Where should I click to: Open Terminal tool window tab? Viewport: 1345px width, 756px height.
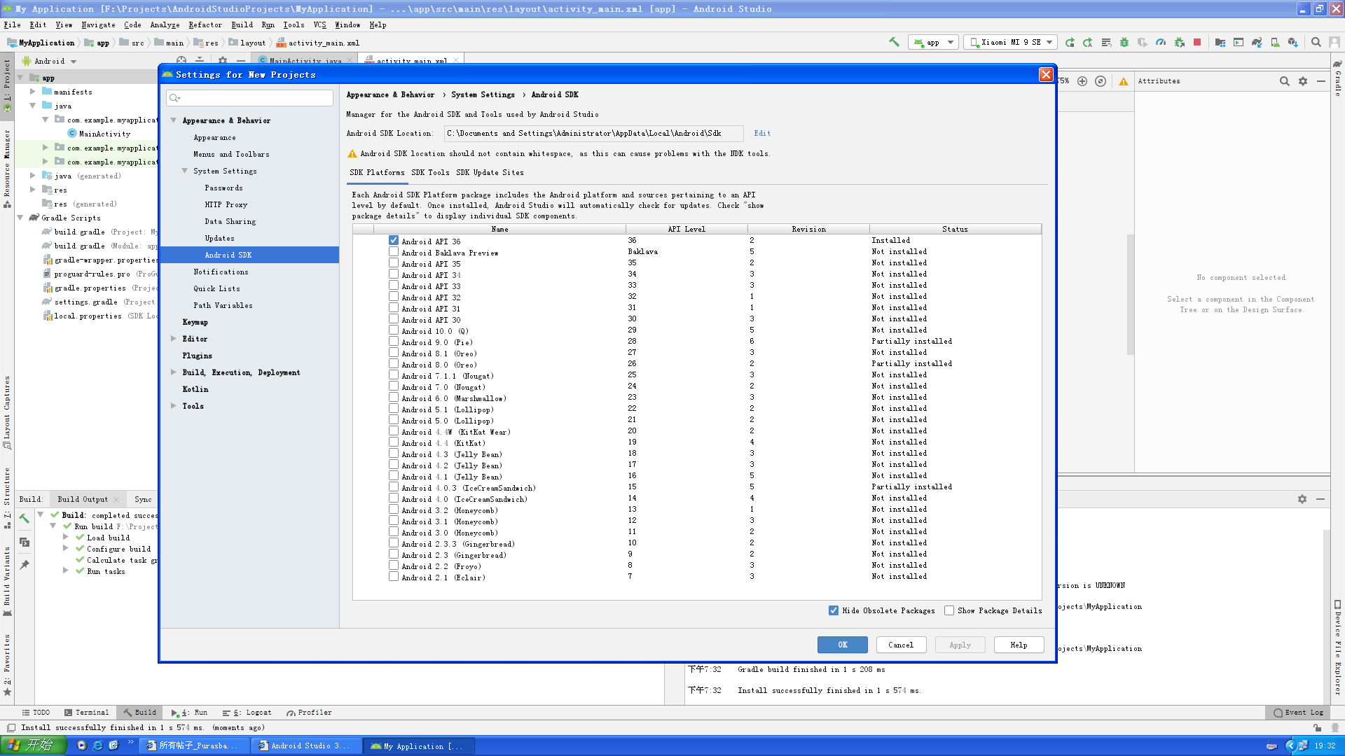click(87, 713)
